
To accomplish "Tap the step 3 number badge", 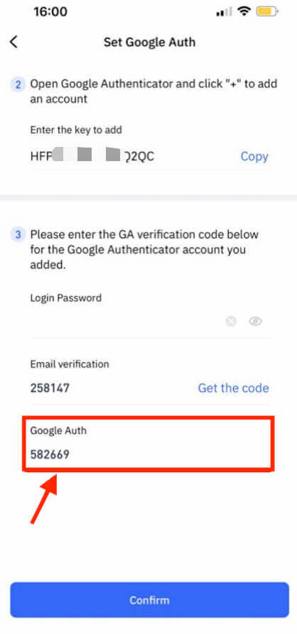I will pyautogui.click(x=18, y=234).
